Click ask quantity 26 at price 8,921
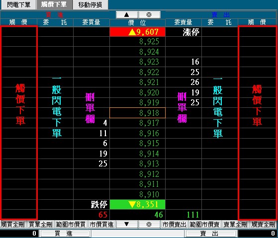Viewport: 278px width, 238px height. coord(195,82)
